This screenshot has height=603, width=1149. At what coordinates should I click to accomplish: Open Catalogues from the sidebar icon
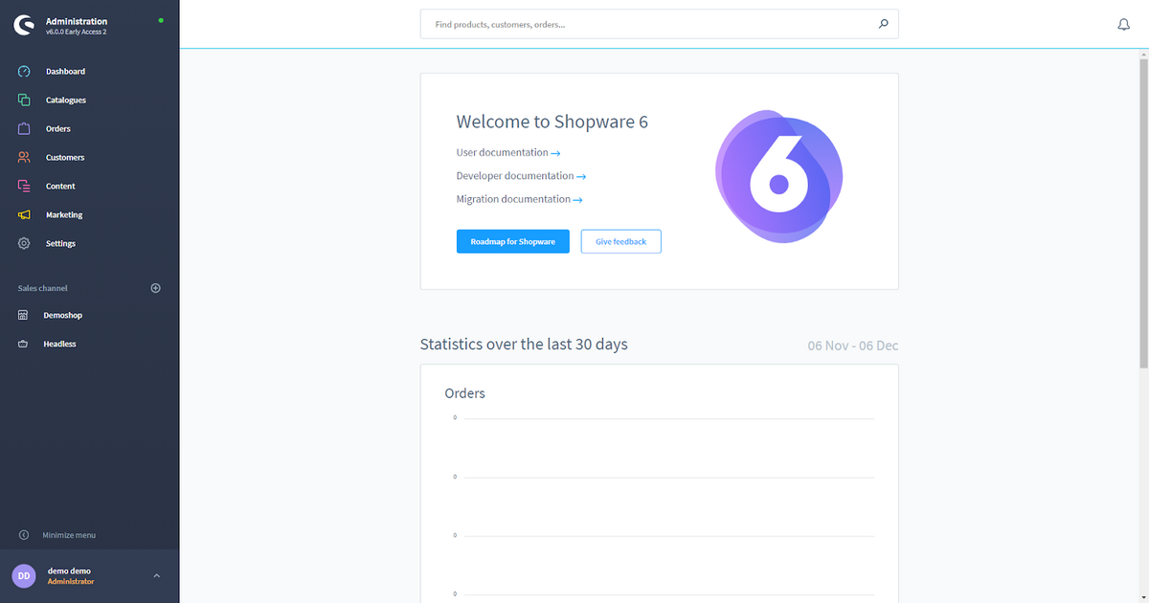click(x=23, y=100)
